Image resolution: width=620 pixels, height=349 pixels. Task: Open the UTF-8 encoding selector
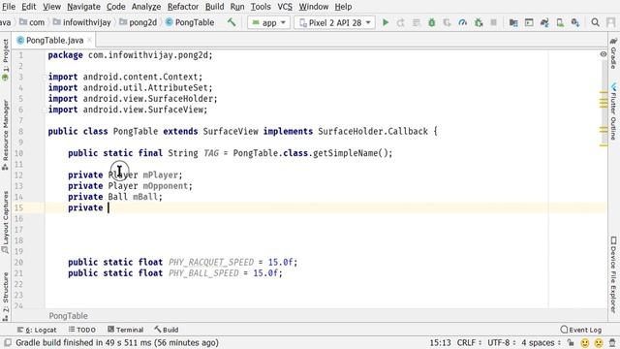(x=501, y=342)
